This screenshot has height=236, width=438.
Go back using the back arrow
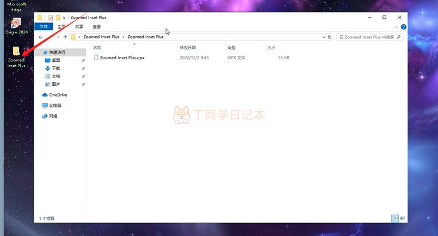click(41, 37)
